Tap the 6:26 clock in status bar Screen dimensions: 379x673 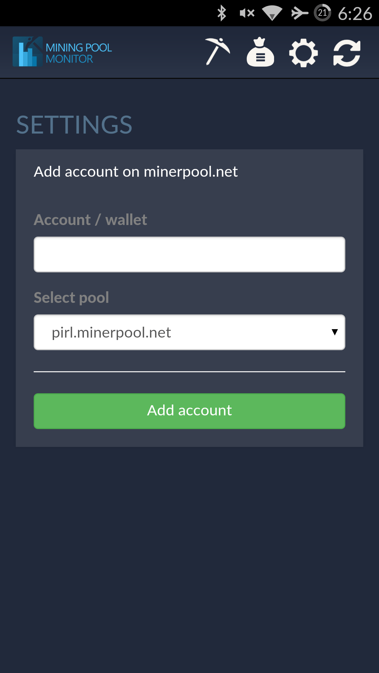tap(355, 14)
